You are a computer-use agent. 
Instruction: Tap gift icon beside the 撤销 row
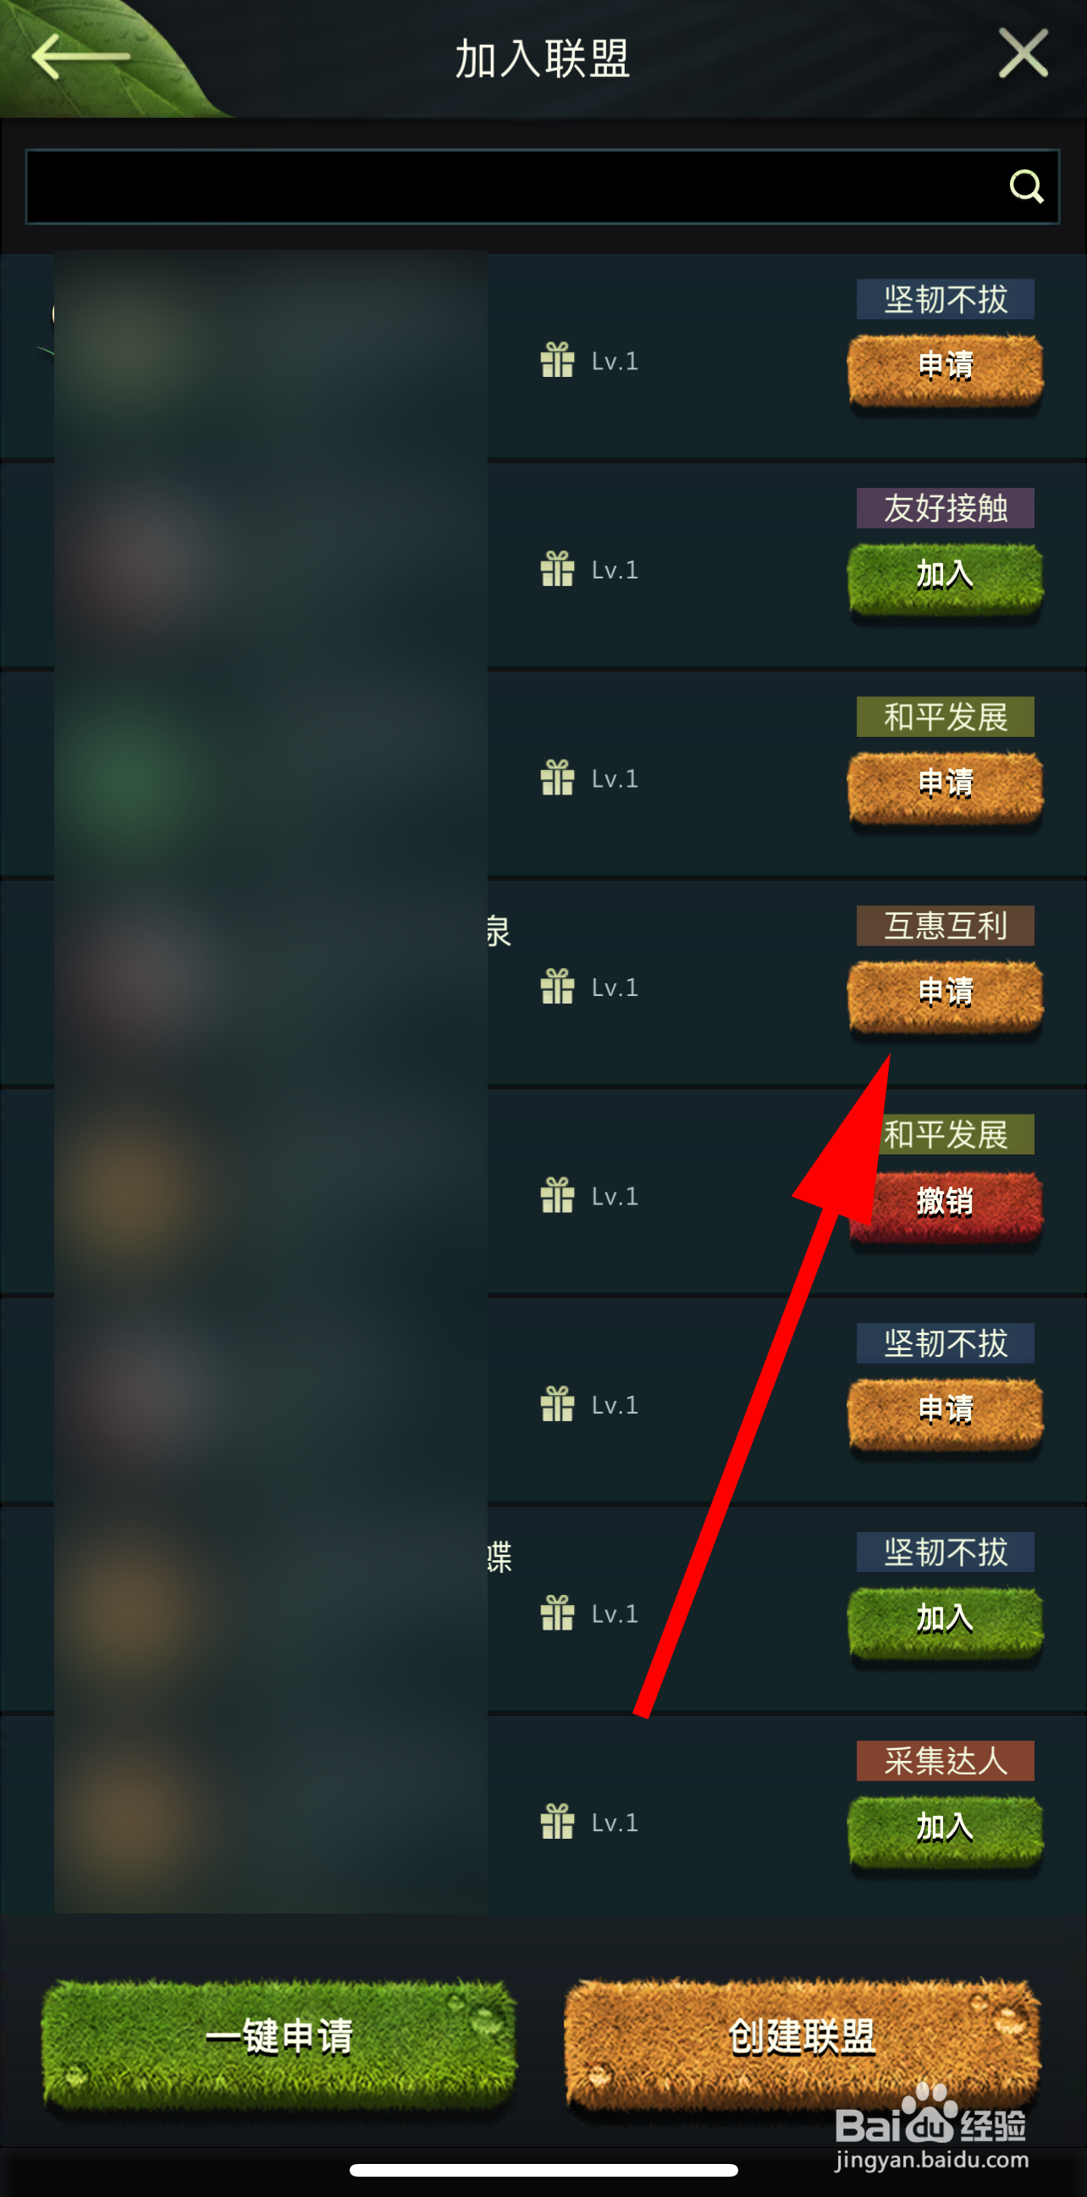558,1196
